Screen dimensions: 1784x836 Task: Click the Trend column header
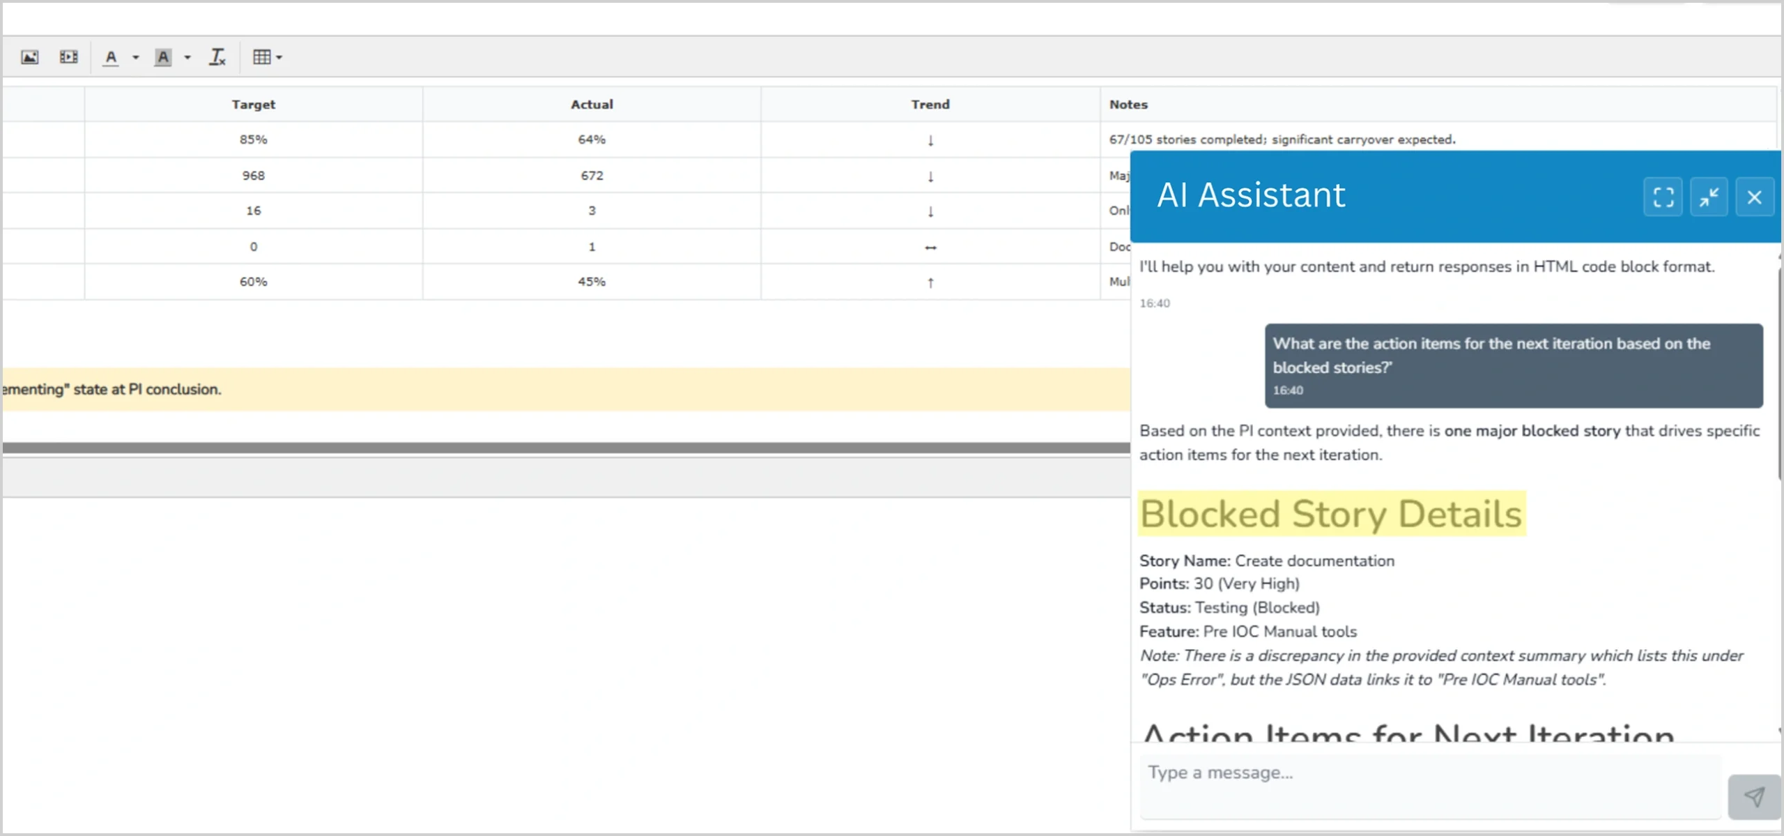pyautogui.click(x=930, y=105)
